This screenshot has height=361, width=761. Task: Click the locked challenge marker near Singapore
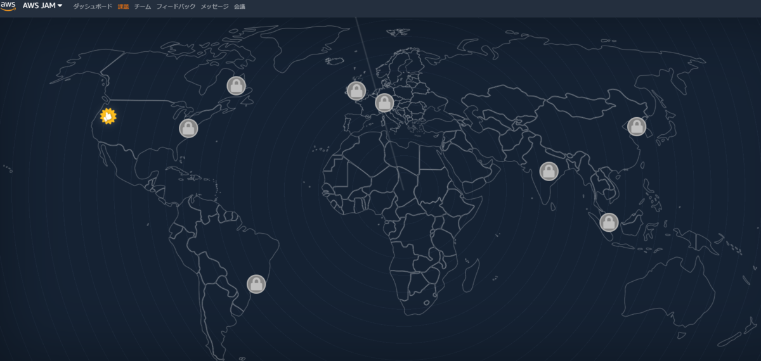point(609,222)
